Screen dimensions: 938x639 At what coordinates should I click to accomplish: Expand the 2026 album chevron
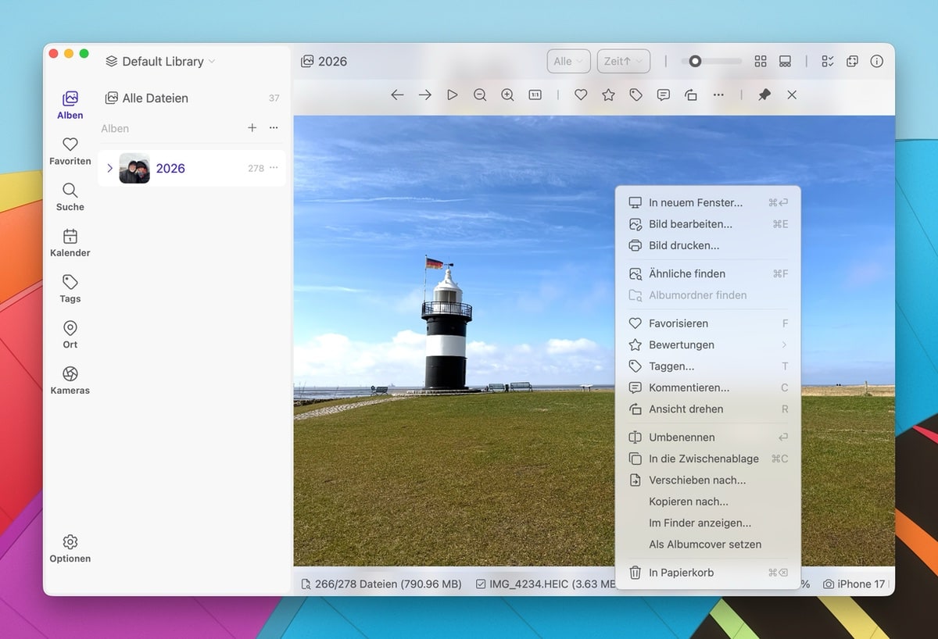(x=109, y=167)
